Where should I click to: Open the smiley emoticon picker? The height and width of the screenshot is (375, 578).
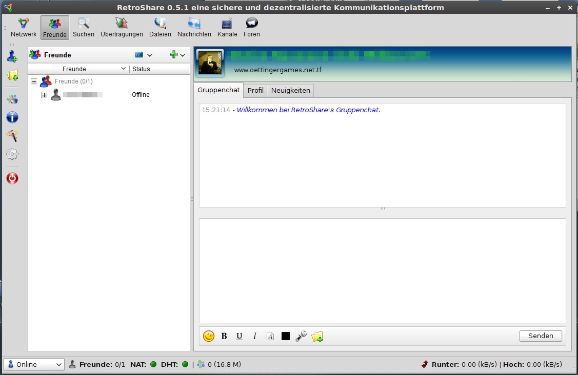point(209,336)
